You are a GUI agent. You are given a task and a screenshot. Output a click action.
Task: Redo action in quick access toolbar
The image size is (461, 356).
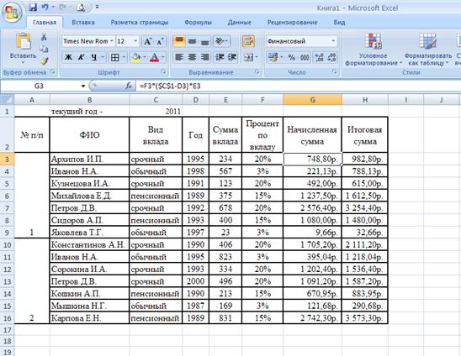click(x=62, y=8)
